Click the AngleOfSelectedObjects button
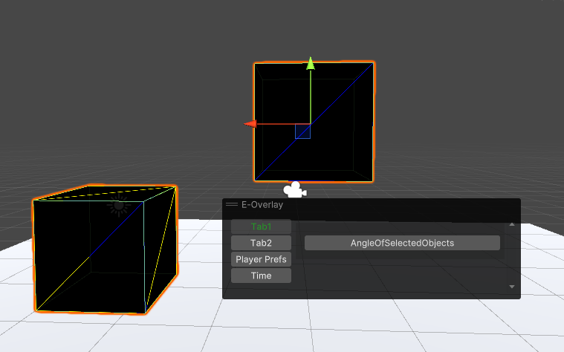The image size is (564, 352). pos(402,243)
